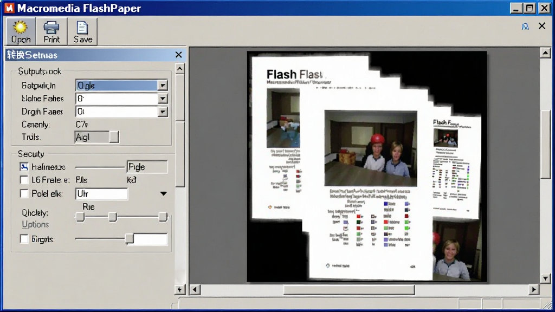
Task: Click the document scroll right arrow
Action: 534,290
